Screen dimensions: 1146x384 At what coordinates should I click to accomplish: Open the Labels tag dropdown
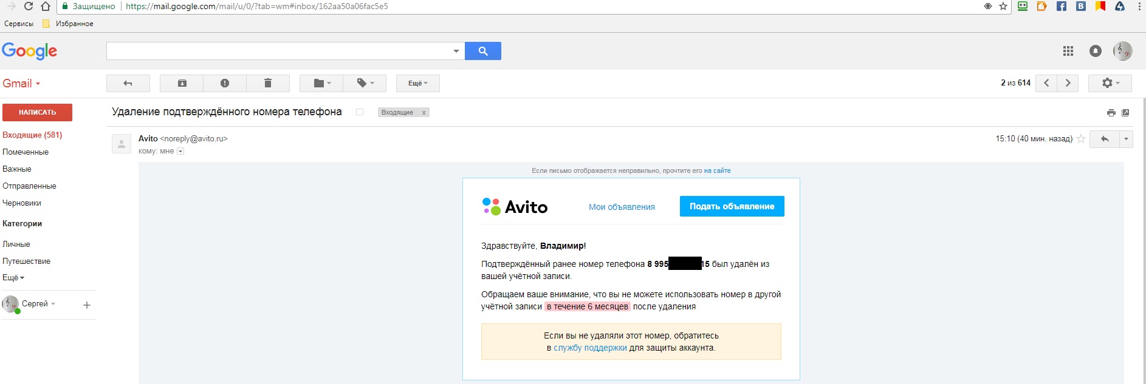tap(365, 83)
